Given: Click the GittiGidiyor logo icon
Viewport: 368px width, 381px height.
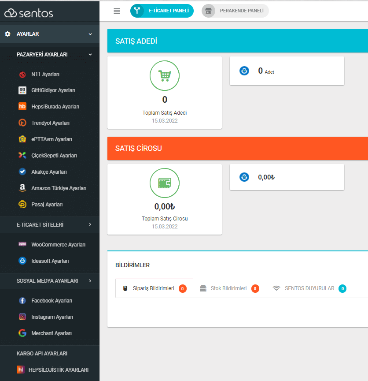Looking at the screenshot, I should (22, 90).
